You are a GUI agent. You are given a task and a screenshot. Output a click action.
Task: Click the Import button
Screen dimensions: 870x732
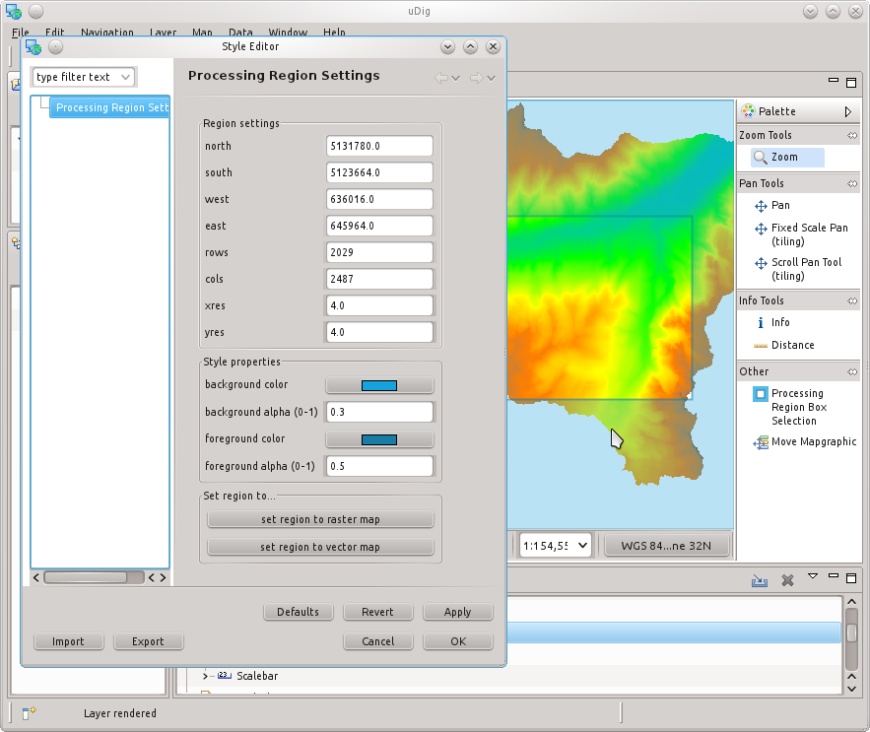click(x=68, y=641)
